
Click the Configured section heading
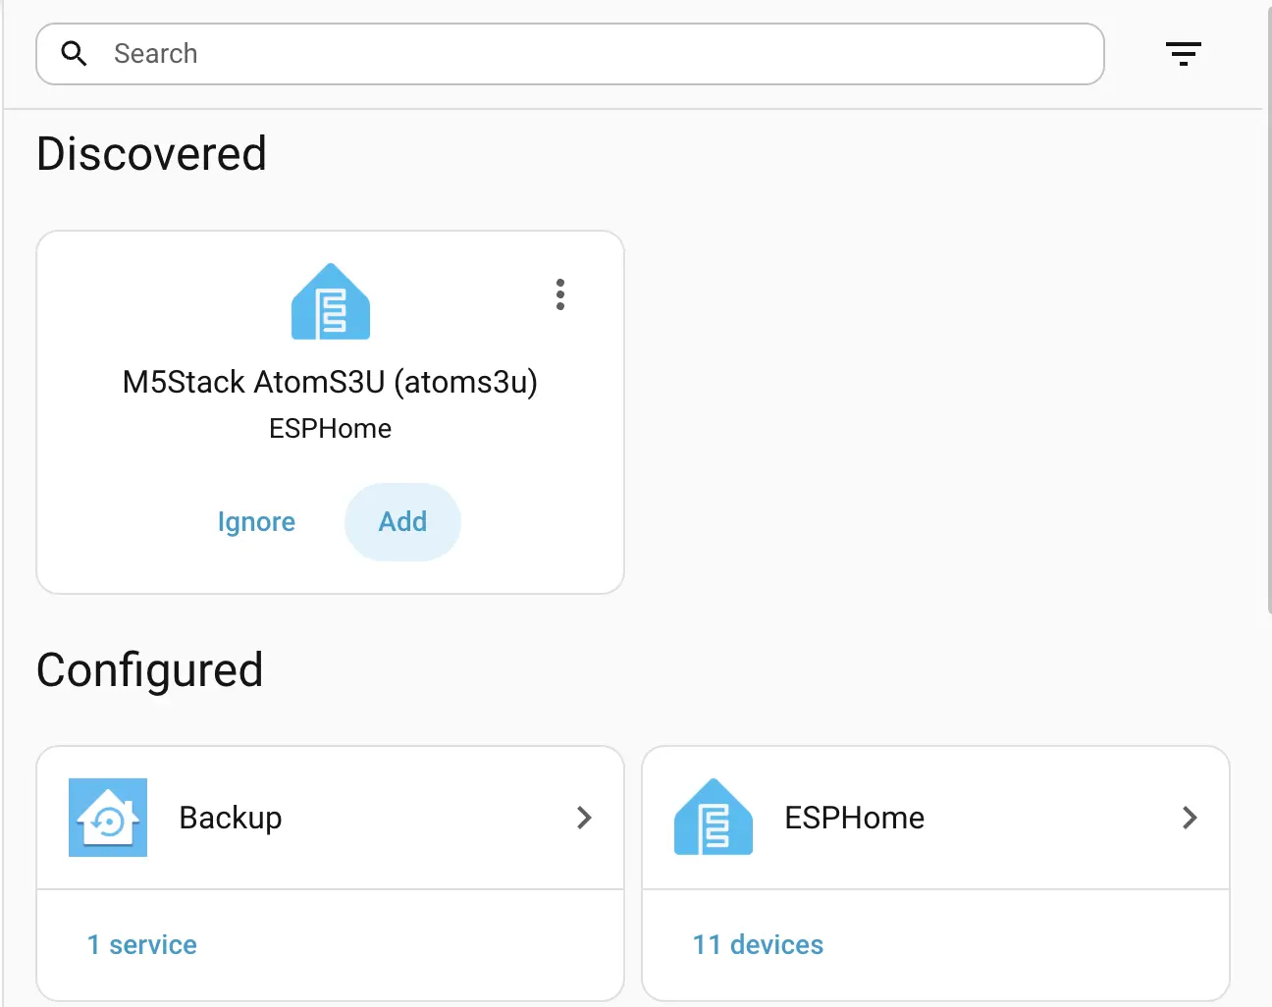coord(149,670)
